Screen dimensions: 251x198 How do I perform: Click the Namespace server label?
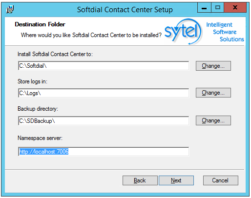pyautogui.click(x=40, y=138)
